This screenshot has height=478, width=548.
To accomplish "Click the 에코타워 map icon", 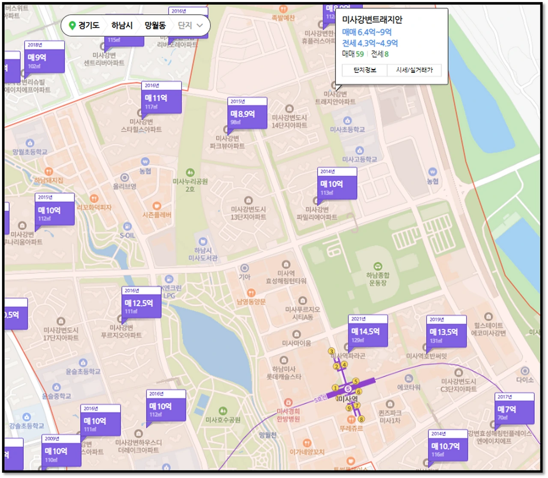I will [409, 378].
